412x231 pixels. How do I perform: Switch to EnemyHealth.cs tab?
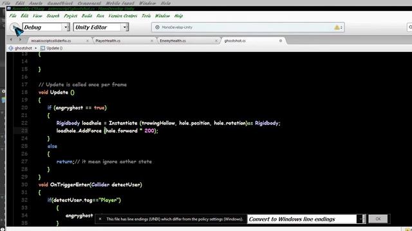coord(173,41)
